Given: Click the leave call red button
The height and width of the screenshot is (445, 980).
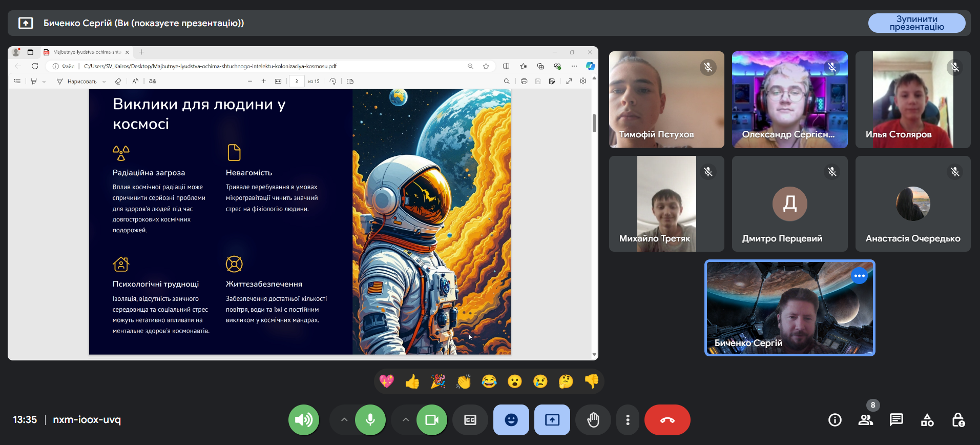Looking at the screenshot, I should click(667, 420).
